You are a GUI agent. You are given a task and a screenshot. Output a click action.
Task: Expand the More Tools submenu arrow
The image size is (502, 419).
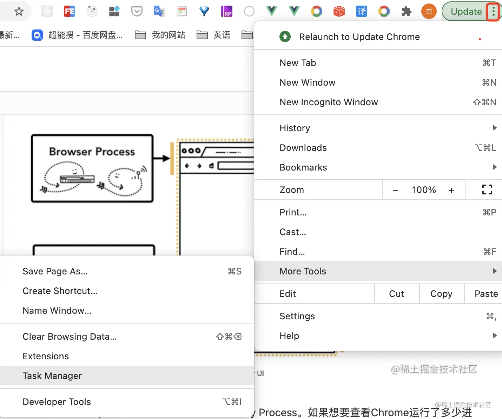(495, 271)
